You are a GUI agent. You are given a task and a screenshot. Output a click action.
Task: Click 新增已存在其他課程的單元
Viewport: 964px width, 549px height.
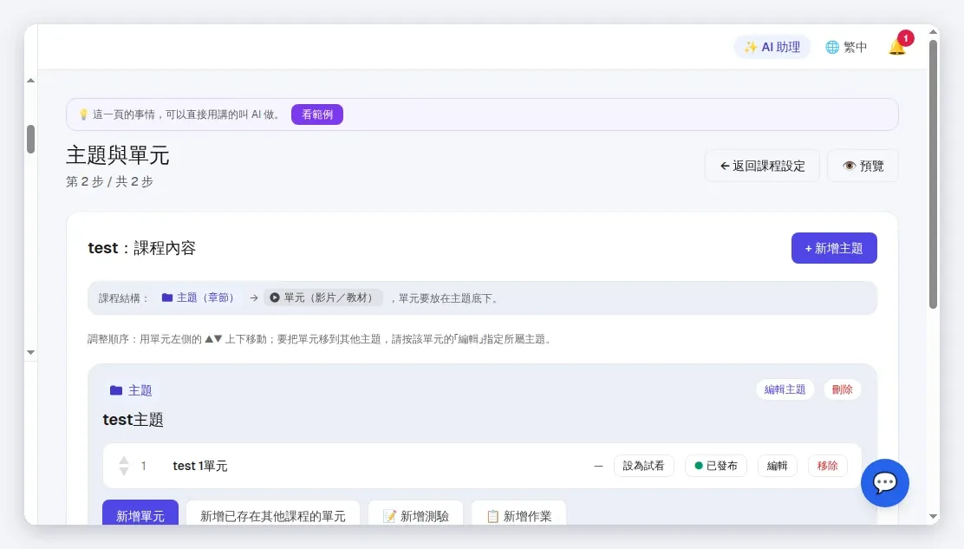click(x=273, y=514)
